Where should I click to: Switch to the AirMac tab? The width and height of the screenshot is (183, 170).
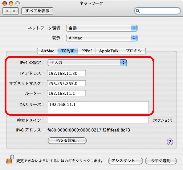47,51
